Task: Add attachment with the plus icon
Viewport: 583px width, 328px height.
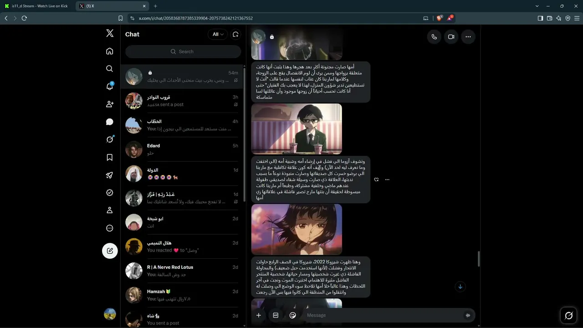Action: pyautogui.click(x=259, y=315)
